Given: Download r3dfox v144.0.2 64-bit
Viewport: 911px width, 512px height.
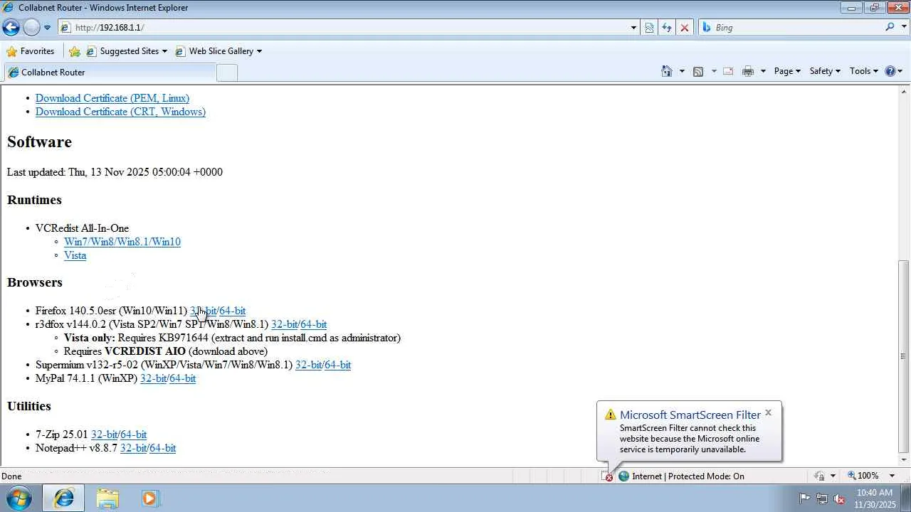Looking at the screenshot, I should 314,324.
